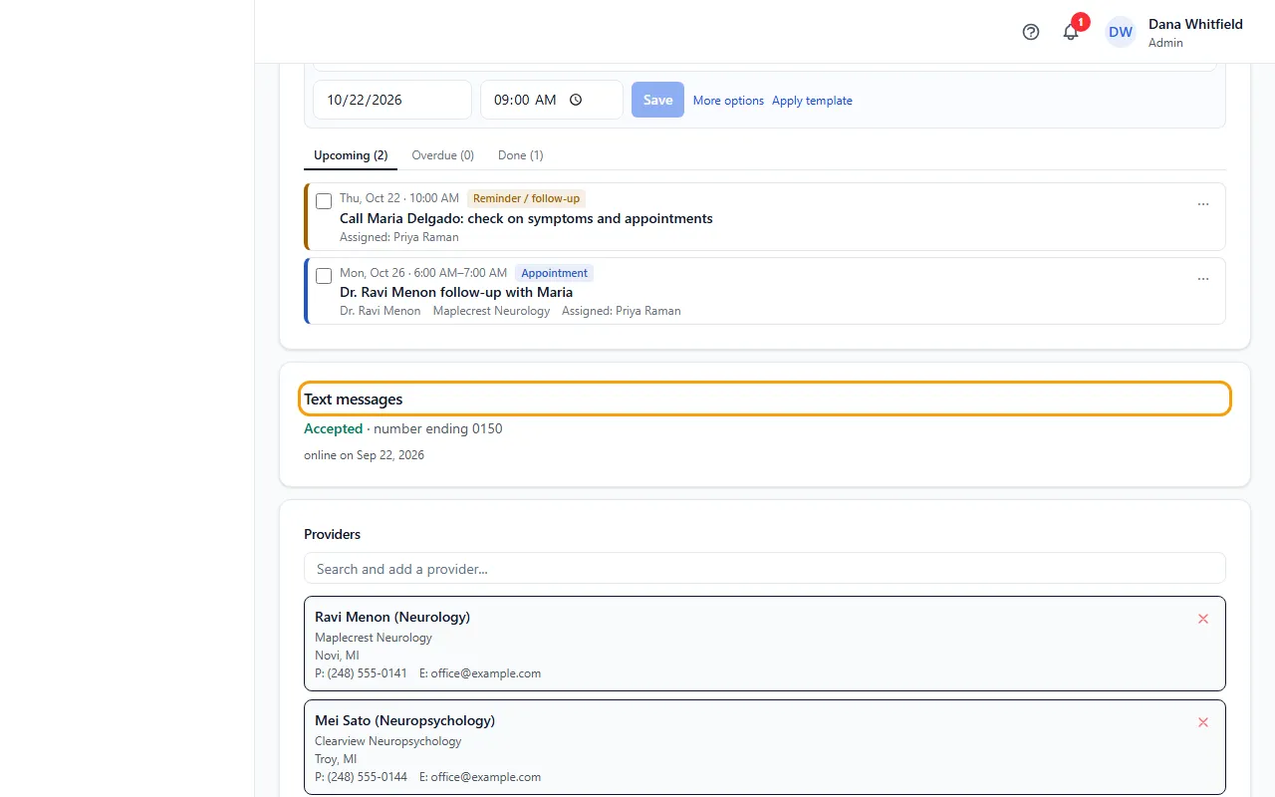Open Dr. Ravi Menon follow-up with Maria title
This screenshot has height=797, width=1275.
[x=456, y=292]
